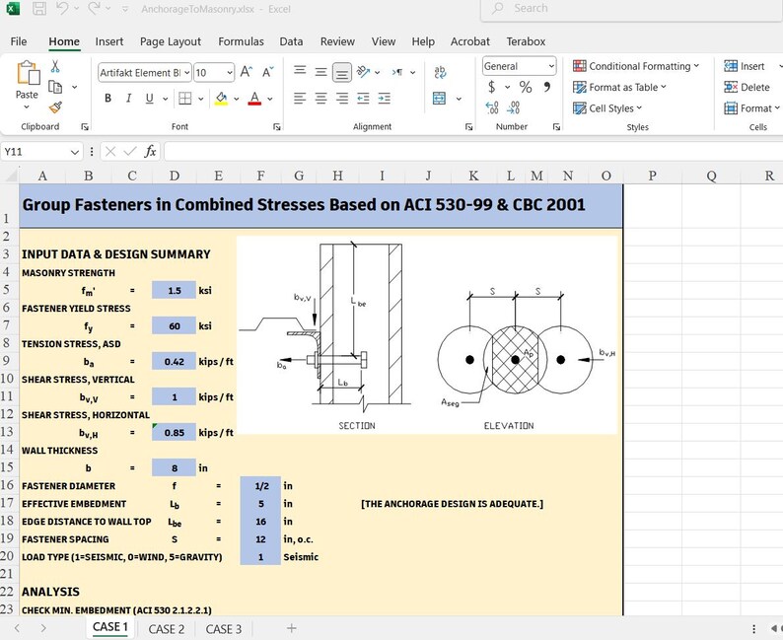Align text left

pos(300,99)
